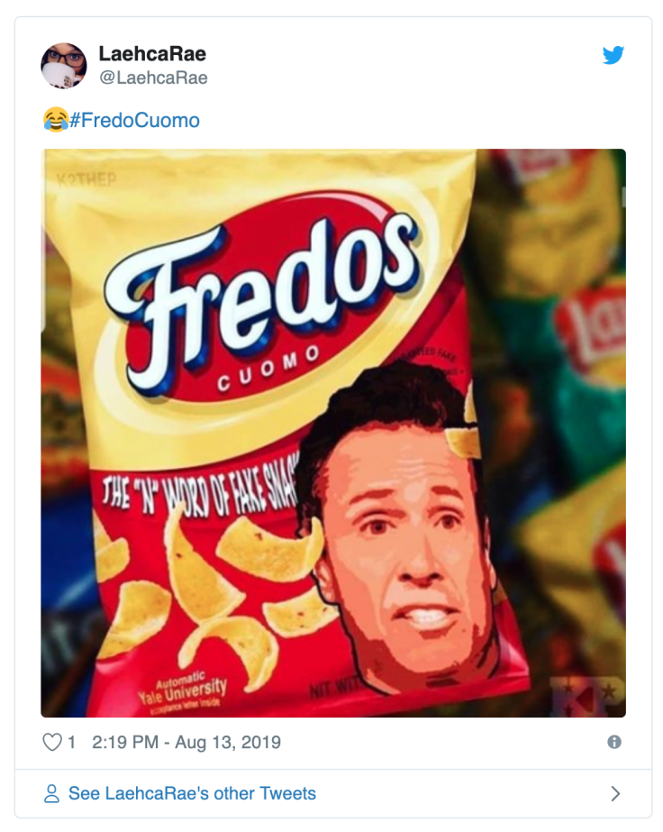Click the laughing emoji in tweet text
Viewport: 663px width, 832px height.
click(55, 119)
